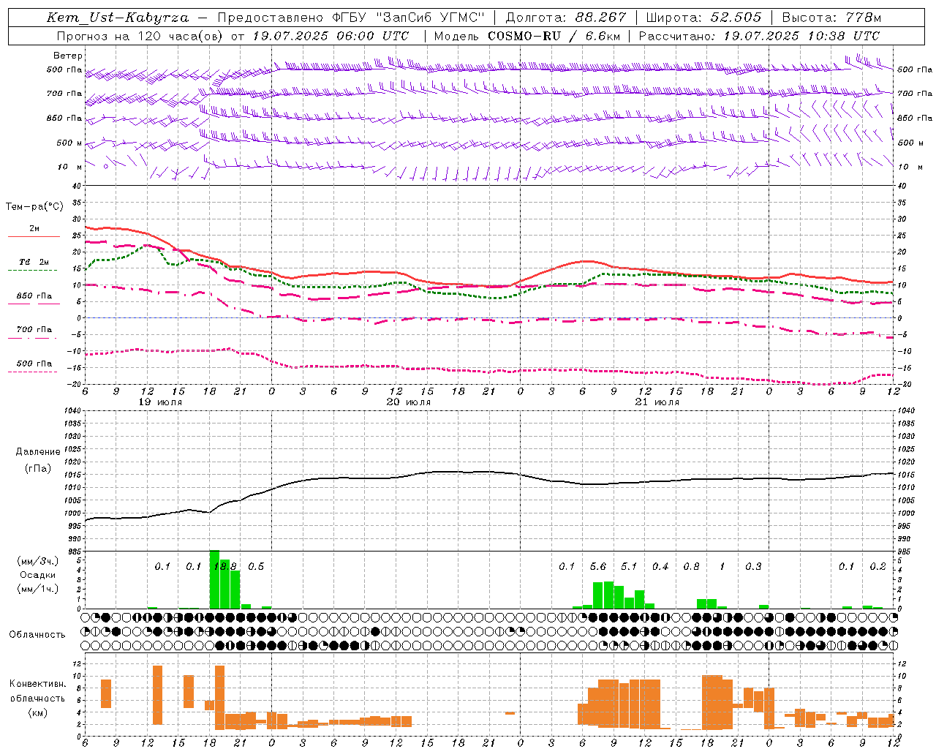Click the precipitation amount "5.1"
This screenshot has width=936, height=749.
click(629, 567)
